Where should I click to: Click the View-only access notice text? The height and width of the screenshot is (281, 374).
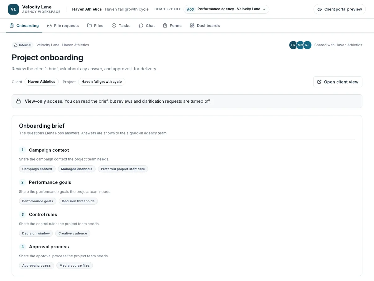117,101
